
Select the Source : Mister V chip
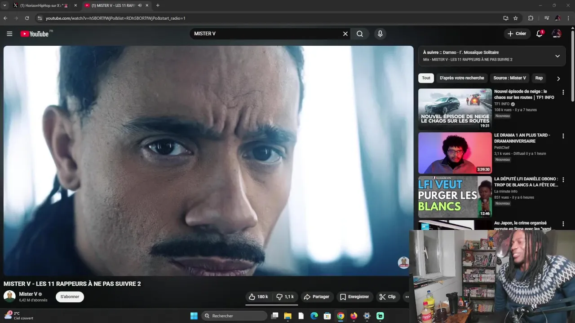click(x=509, y=78)
